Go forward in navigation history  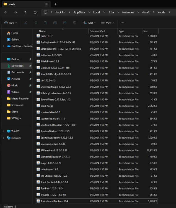click(15, 12)
